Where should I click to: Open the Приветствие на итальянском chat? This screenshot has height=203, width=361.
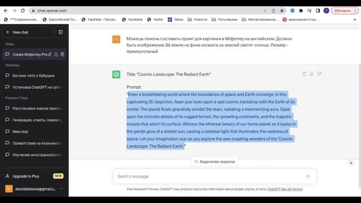coord(34,143)
